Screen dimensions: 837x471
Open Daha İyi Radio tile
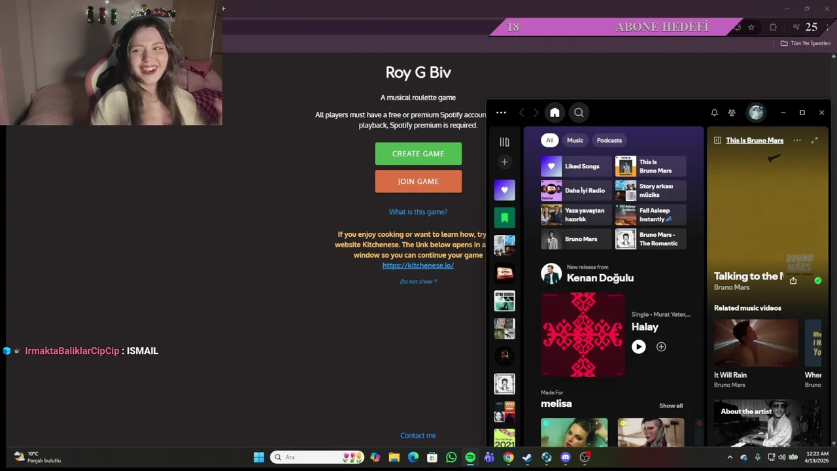pos(576,190)
